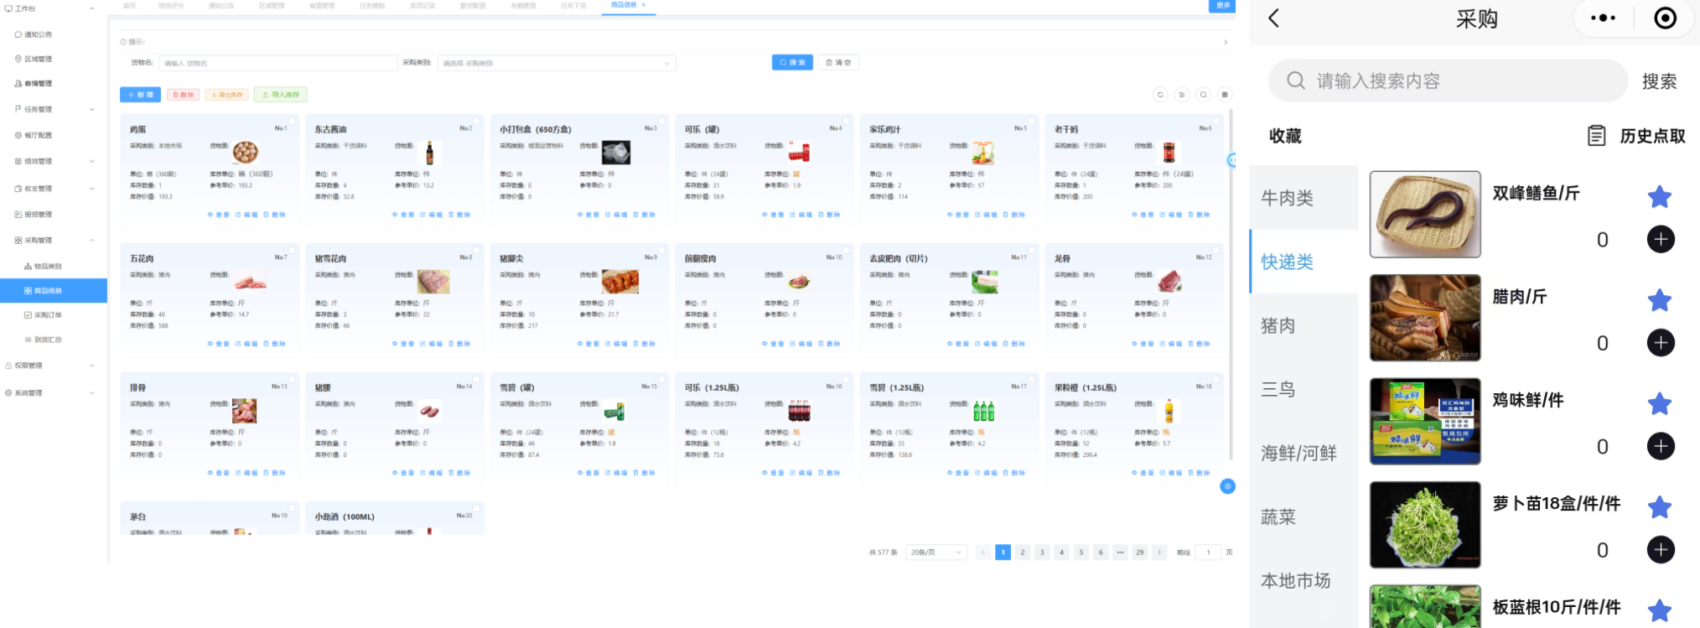The width and height of the screenshot is (1700, 628).
Task: Toggle favorite star for 双峰鳝鱼/斤
Action: (1660, 197)
